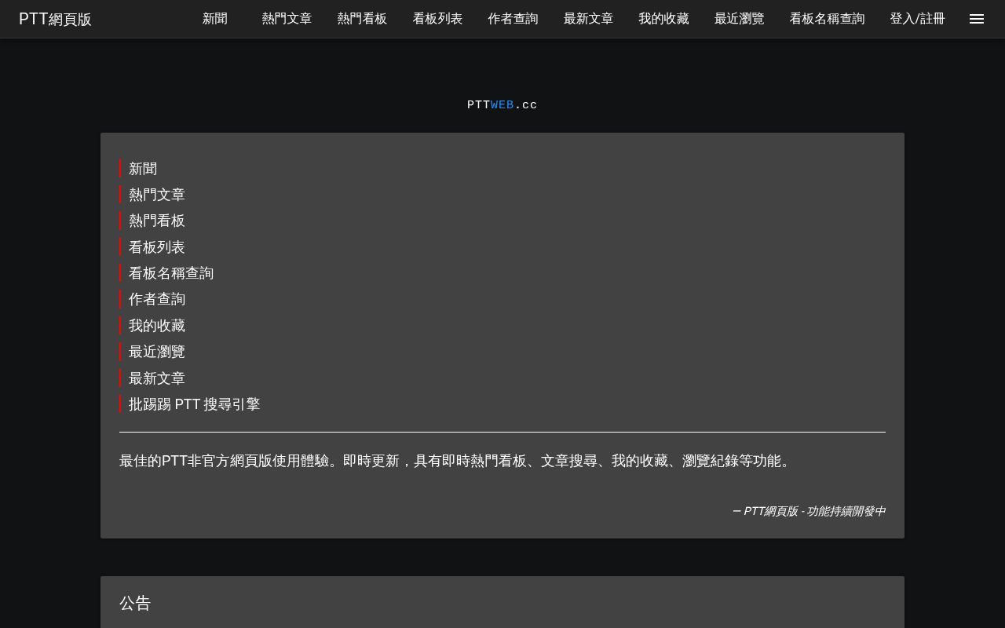
Task: Click the 公告 section heading
Action: (135, 603)
